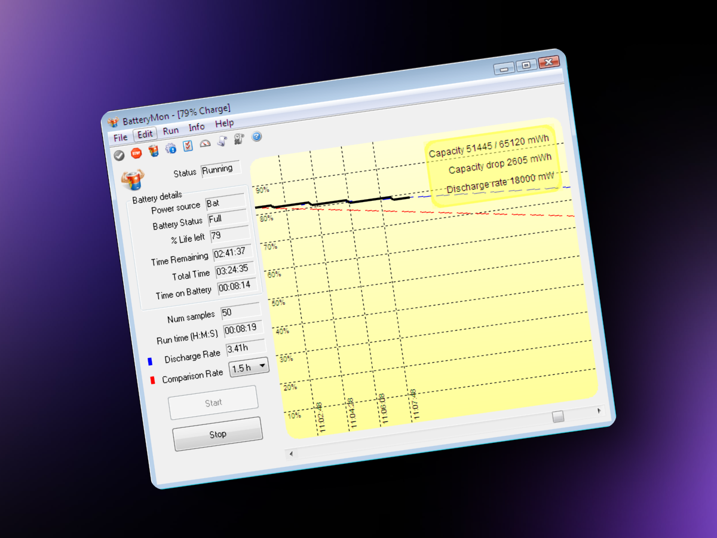Image resolution: width=717 pixels, height=538 pixels.
Task: Open the log scroll toolbar icon
Action: (222, 141)
